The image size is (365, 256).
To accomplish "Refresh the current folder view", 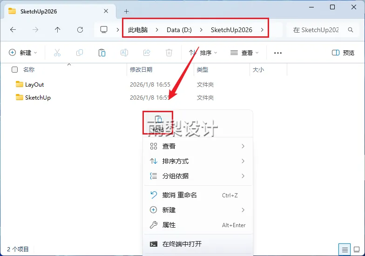I will click(80, 30).
